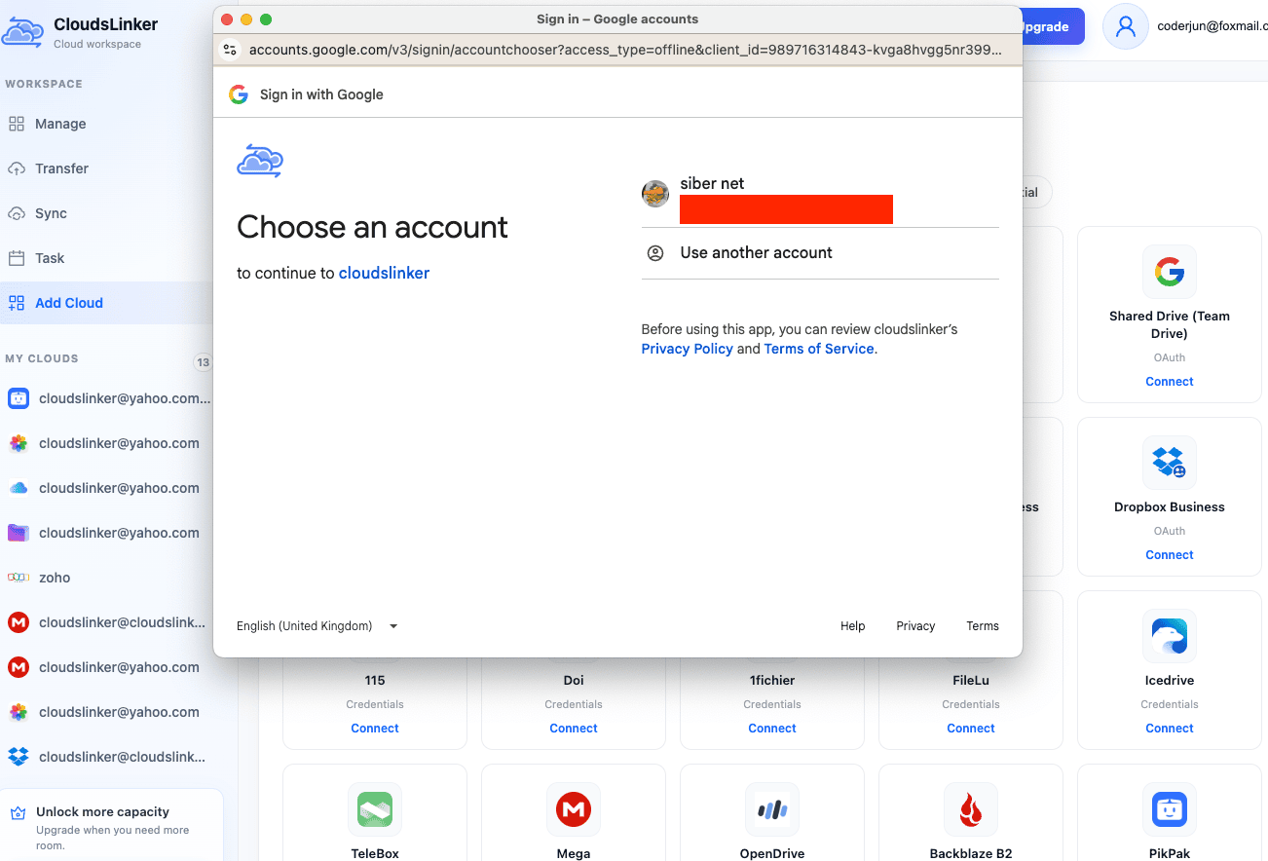The width and height of the screenshot is (1268, 861).
Task: Open the user profile avatar icon
Action: click(1125, 26)
